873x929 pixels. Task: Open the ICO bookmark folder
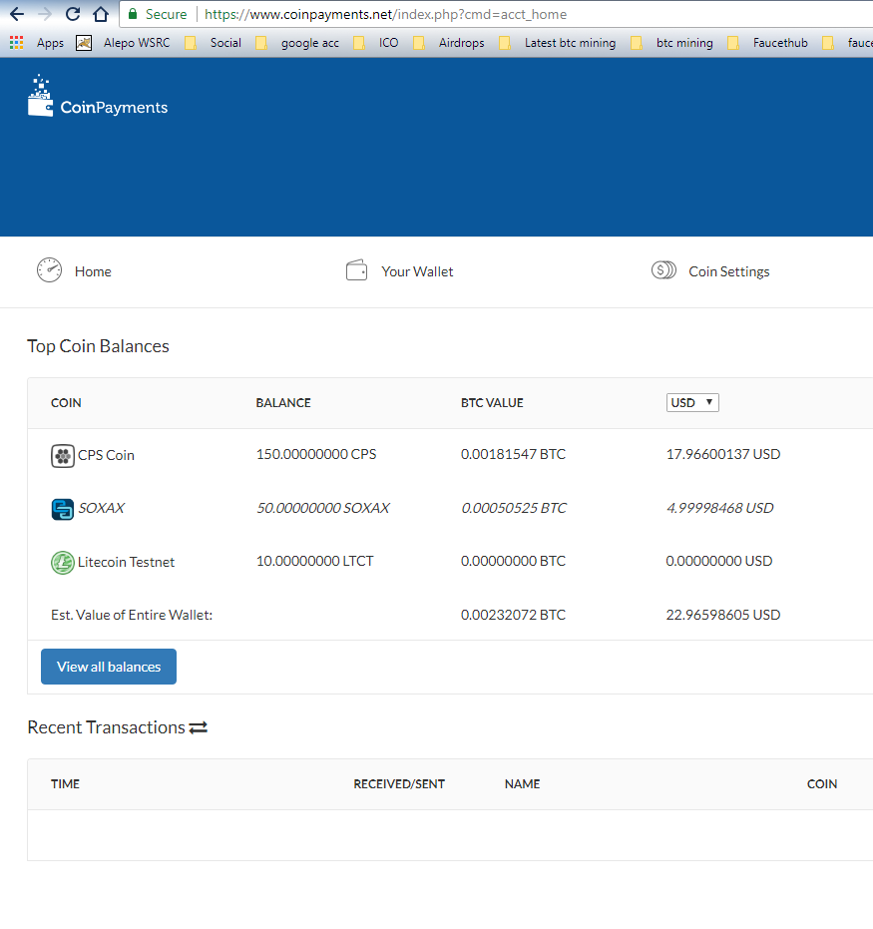tap(376, 43)
